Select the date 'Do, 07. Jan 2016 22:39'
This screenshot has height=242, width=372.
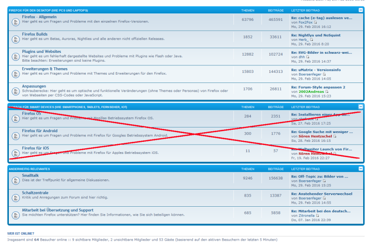tap(311, 220)
